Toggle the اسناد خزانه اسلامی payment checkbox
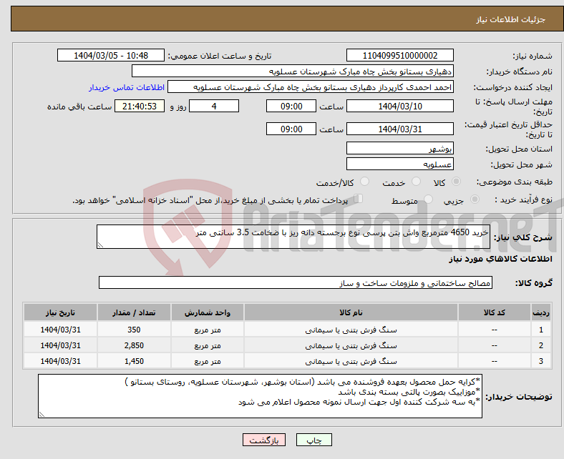Viewport: 564px width, 459px height. pos(359,199)
